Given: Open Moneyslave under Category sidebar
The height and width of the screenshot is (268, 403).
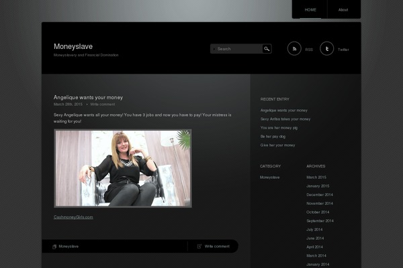Looking at the screenshot, I should pyautogui.click(x=269, y=177).
